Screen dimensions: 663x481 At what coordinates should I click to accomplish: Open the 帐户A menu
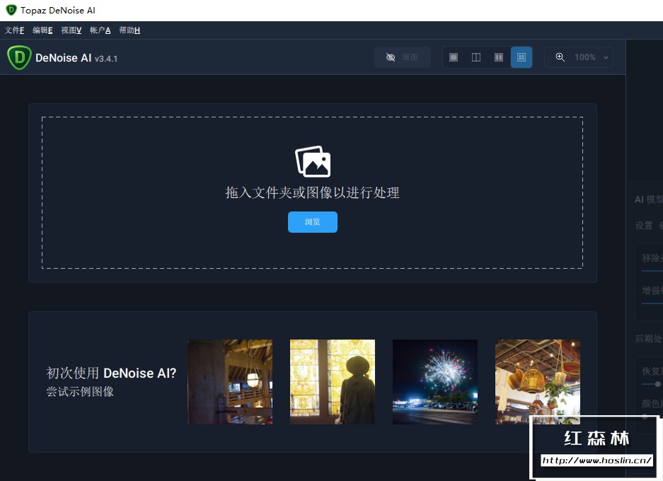click(x=100, y=30)
